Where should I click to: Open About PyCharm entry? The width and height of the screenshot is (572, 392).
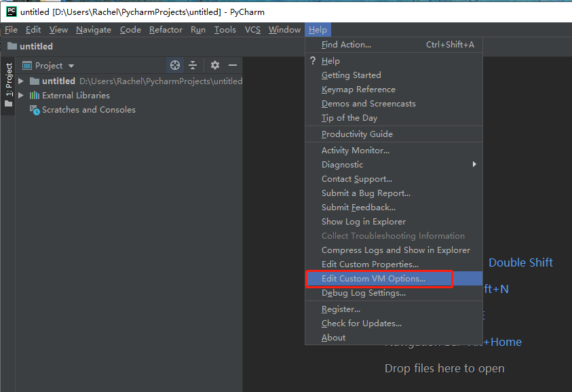(394, 337)
